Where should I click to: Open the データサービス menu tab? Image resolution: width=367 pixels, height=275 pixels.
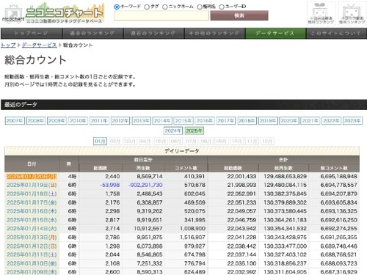click(x=275, y=33)
